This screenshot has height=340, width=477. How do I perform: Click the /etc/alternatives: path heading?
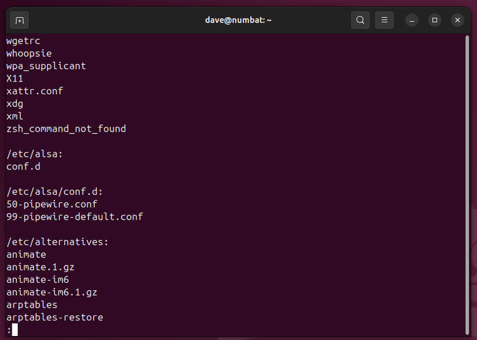click(57, 242)
